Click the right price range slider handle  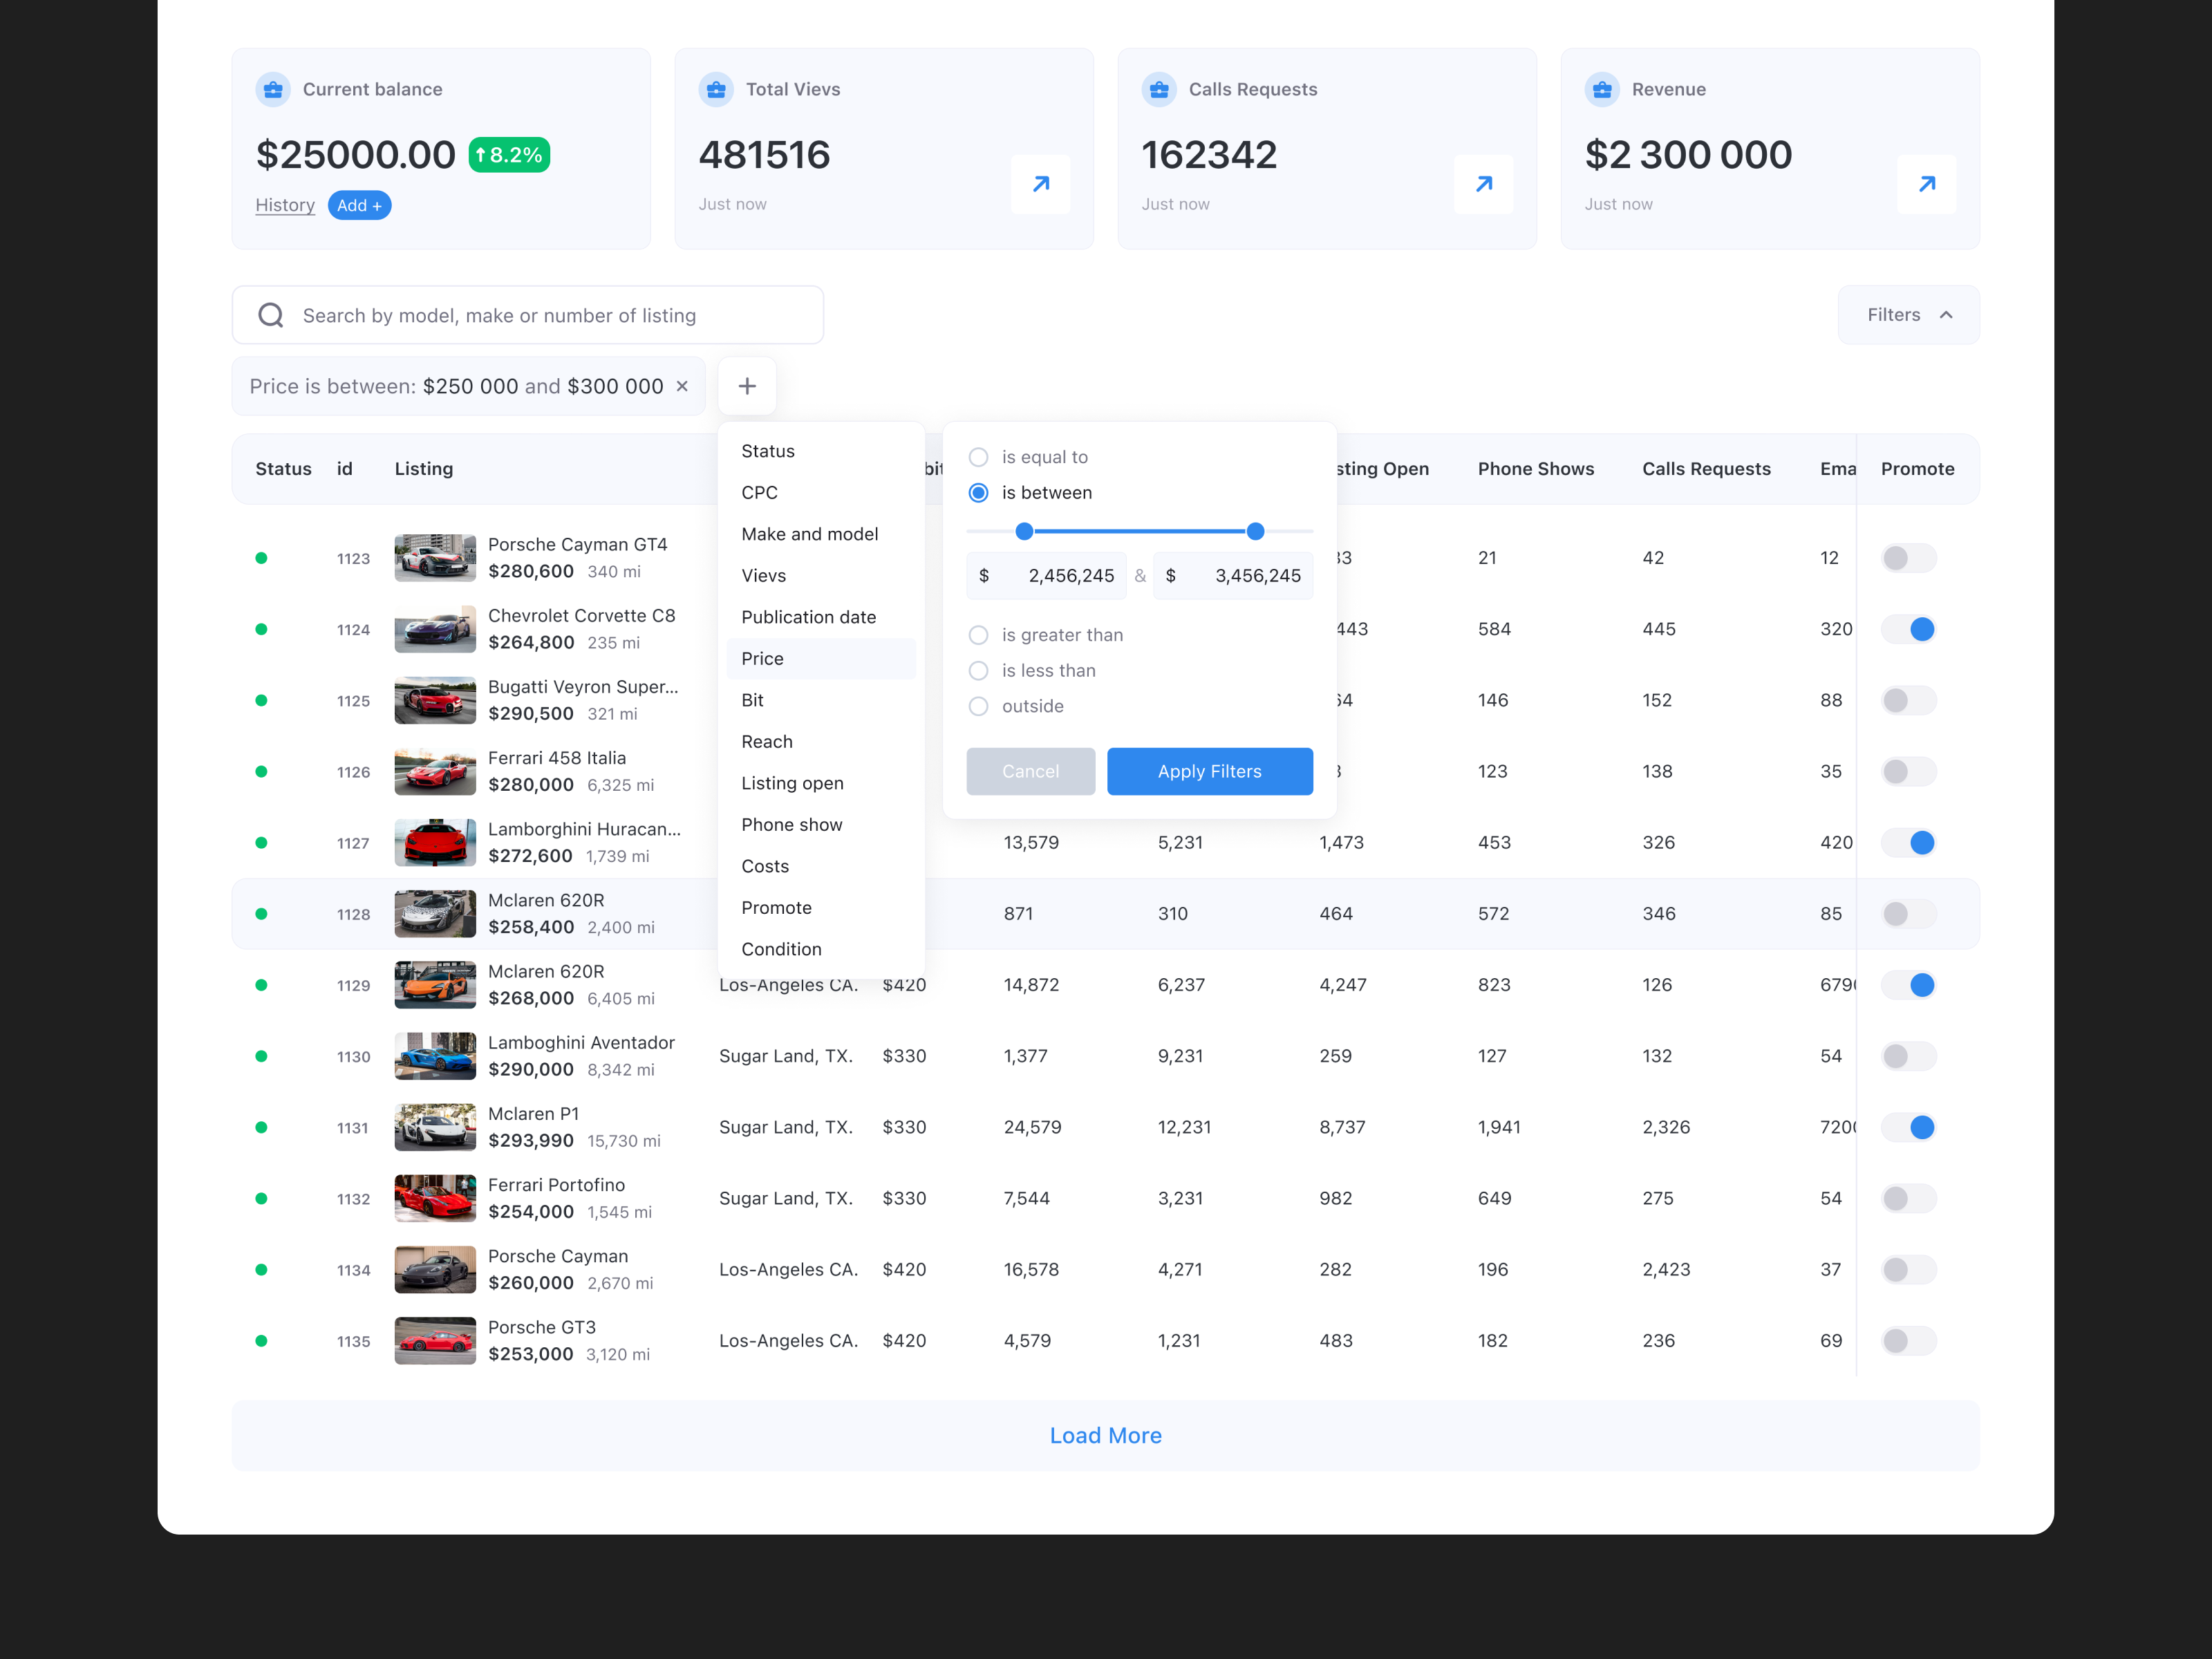pyautogui.click(x=1255, y=531)
